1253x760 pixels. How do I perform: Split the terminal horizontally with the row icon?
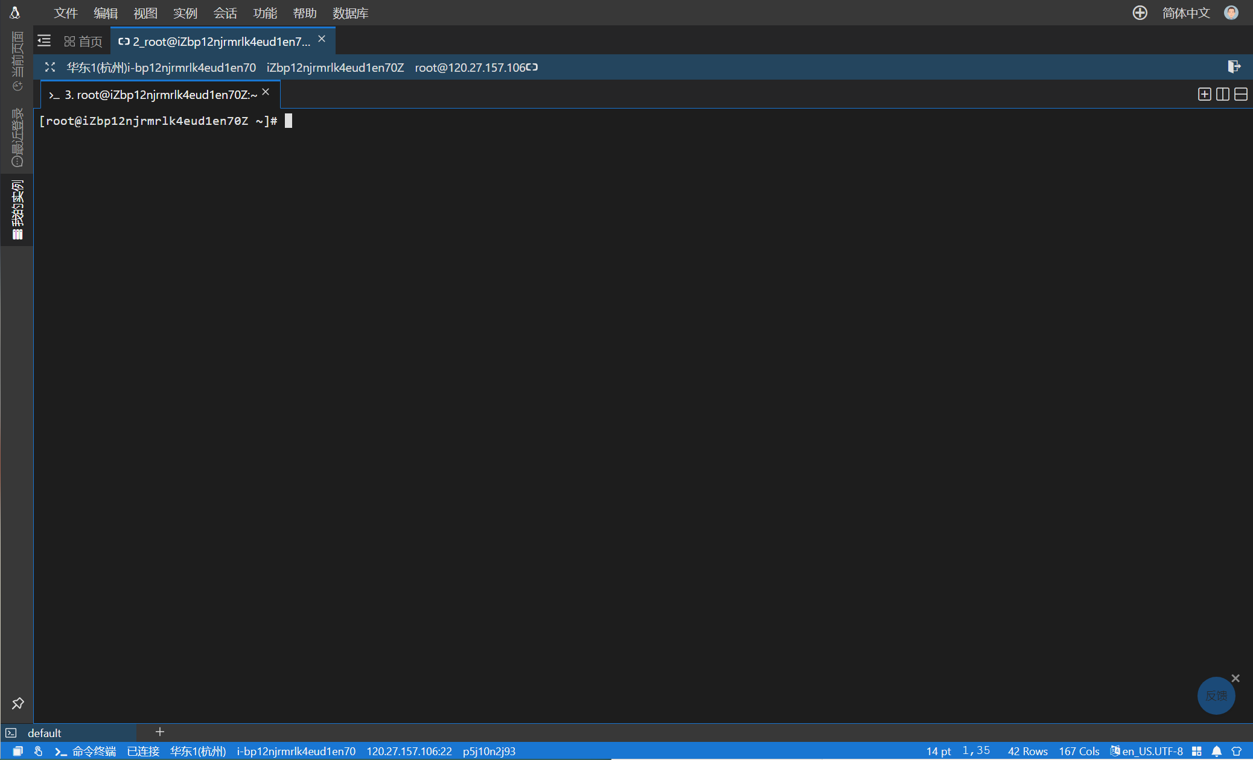click(1241, 94)
